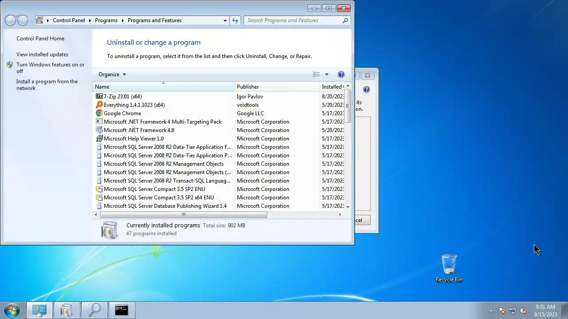
Task: Click the Microsoft Help Viewer 1.0 icon
Action: click(99, 138)
